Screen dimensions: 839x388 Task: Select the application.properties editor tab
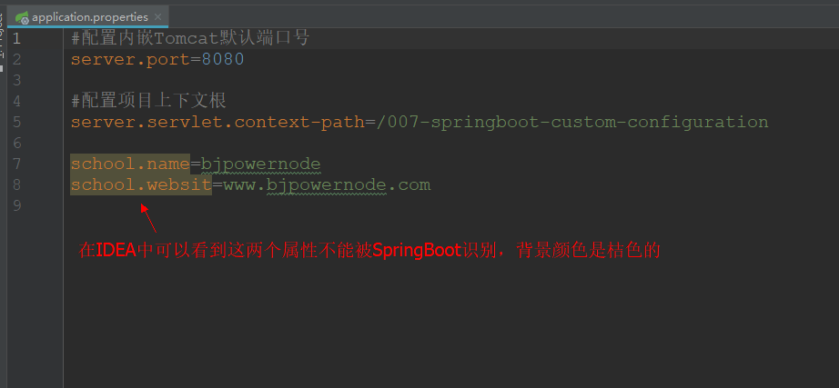[88, 17]
